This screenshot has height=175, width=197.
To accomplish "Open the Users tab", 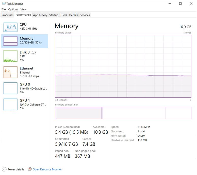I will [x=64, y=15].
